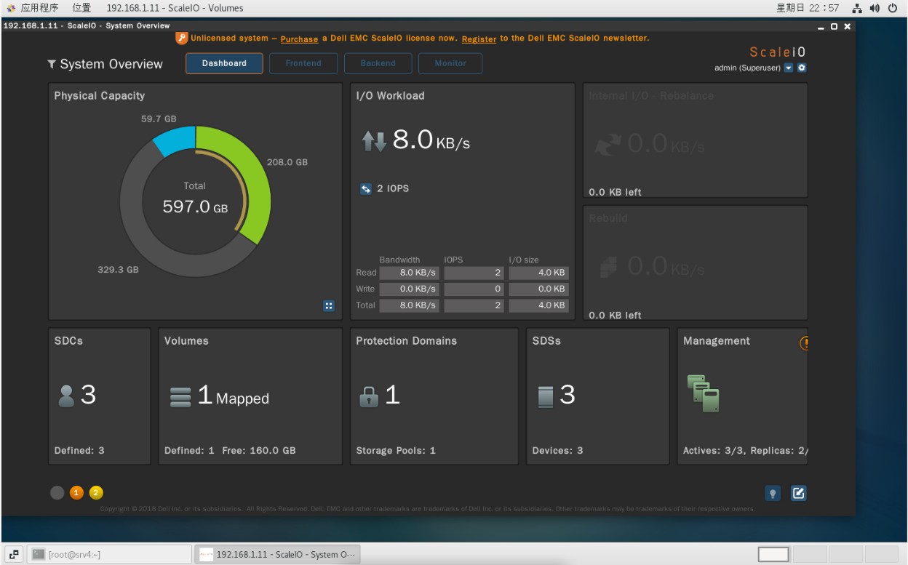Select the Management servers icon
Image resolution: width=908 pixels, height=565 pixels.
tap(703, 393)
